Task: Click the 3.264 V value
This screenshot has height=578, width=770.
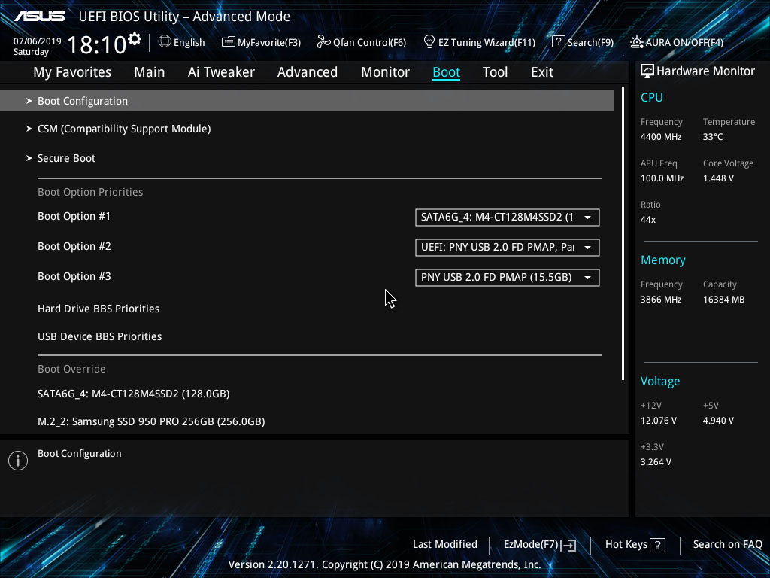Action: [x=656, y=462]
